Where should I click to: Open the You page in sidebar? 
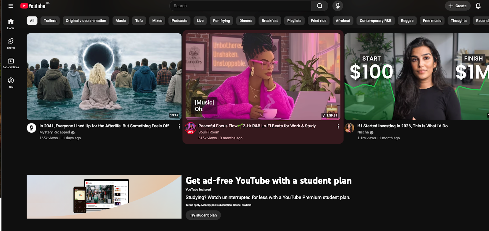pos(11,82)
